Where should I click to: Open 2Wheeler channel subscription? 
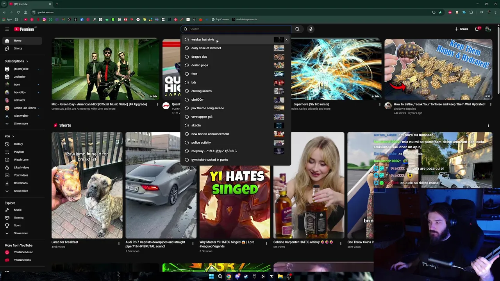(x=23, y=77)
